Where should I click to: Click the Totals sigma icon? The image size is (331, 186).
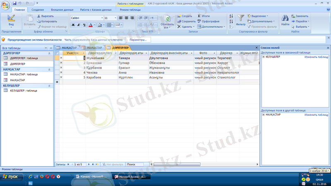(199, 16)
